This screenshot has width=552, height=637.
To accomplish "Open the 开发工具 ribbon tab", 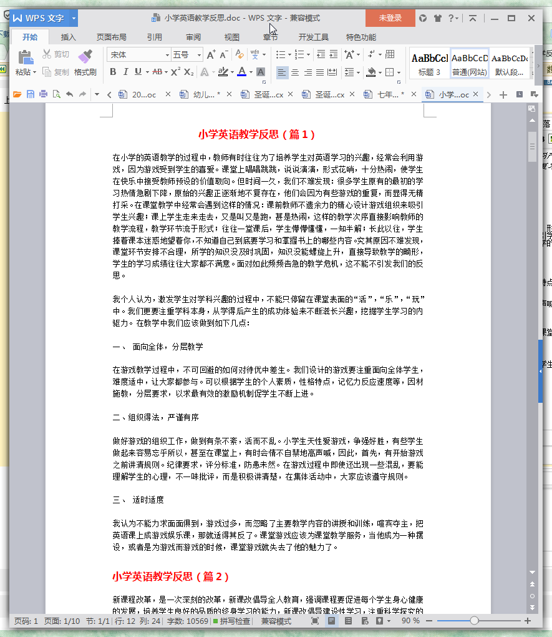I will click(313, 37).
